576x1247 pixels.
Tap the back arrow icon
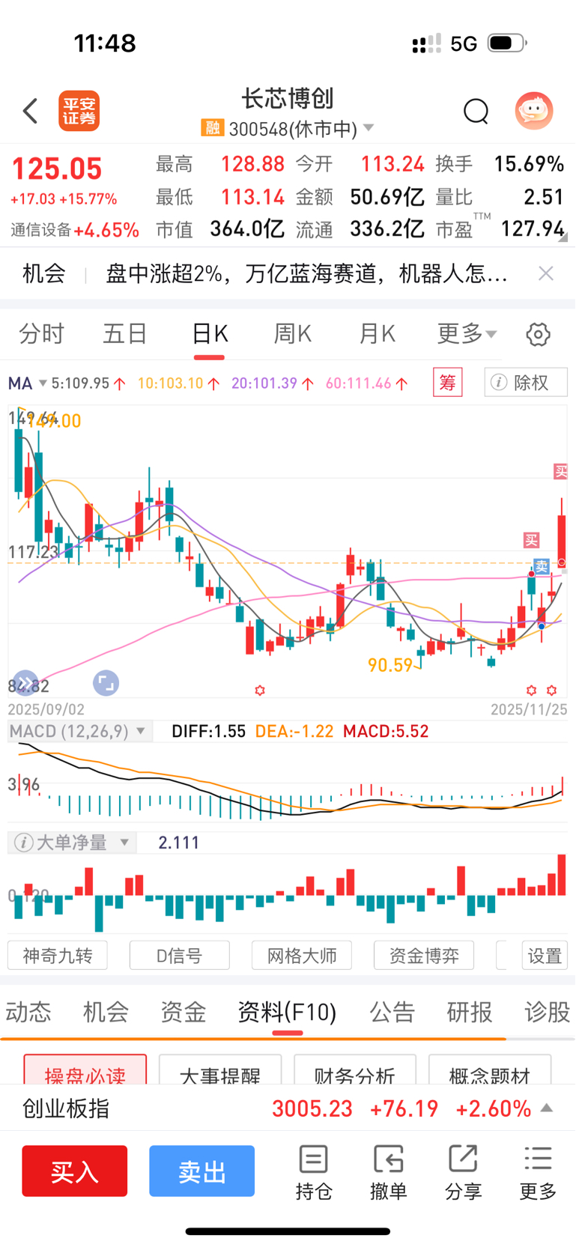click(x=31, y=112)
